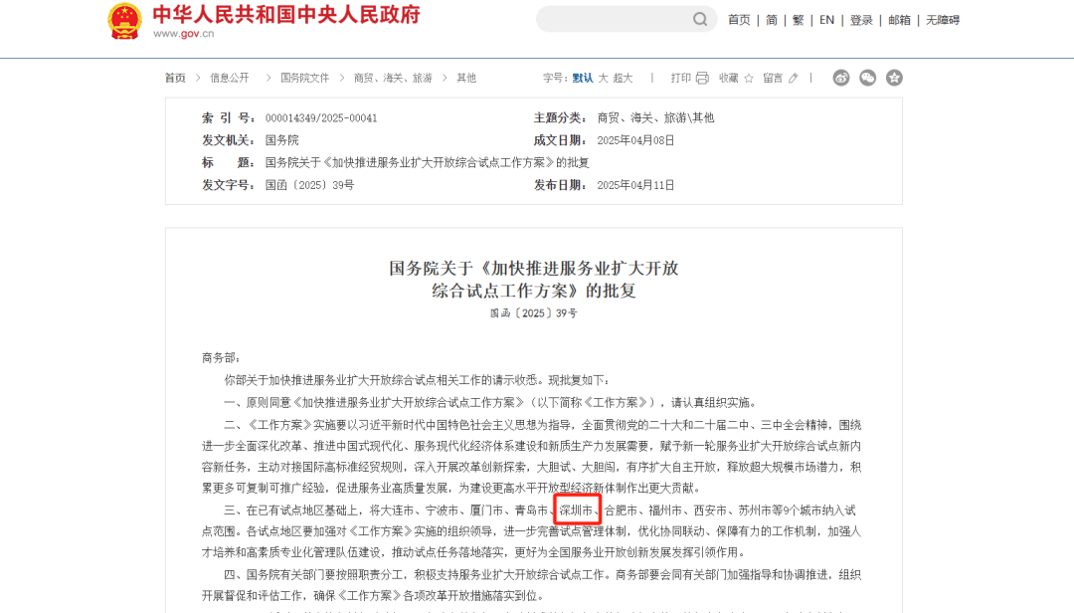Open 国务院文件 breadcrumb link
This screenshot has width=1074, height=613.
[305, 77]
